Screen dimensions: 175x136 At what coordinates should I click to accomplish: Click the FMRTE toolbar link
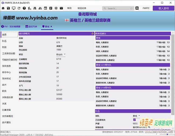(146, 8)
